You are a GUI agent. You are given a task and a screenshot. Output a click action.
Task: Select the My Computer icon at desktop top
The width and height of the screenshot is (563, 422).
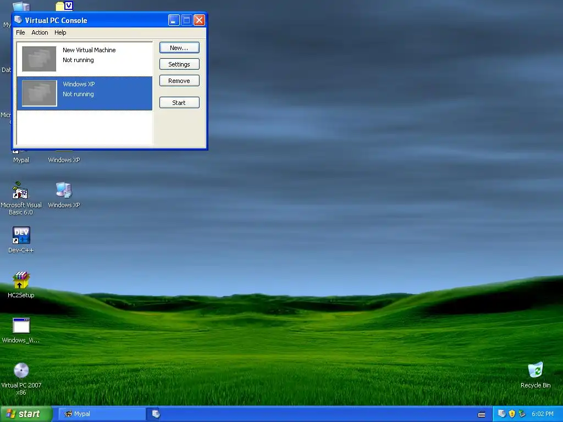coord(20,7)
